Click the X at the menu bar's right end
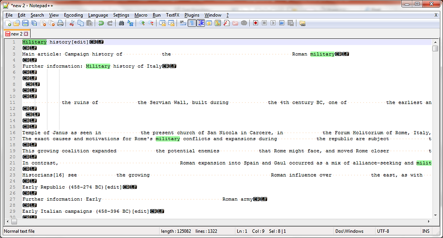Screen dimensions: 443x238 pyautogui.click(x=436, y=15)
